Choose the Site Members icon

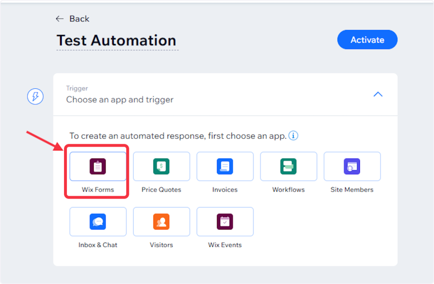coord(352,167)
